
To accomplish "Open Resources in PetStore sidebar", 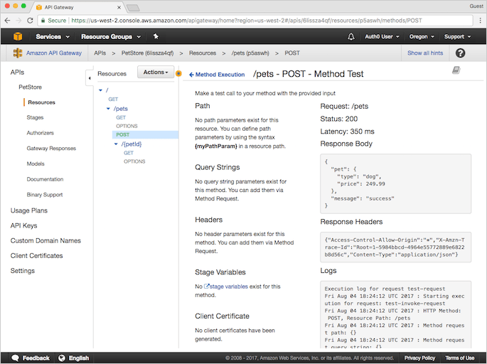I will pyautogui.click(x=42, y=102).
